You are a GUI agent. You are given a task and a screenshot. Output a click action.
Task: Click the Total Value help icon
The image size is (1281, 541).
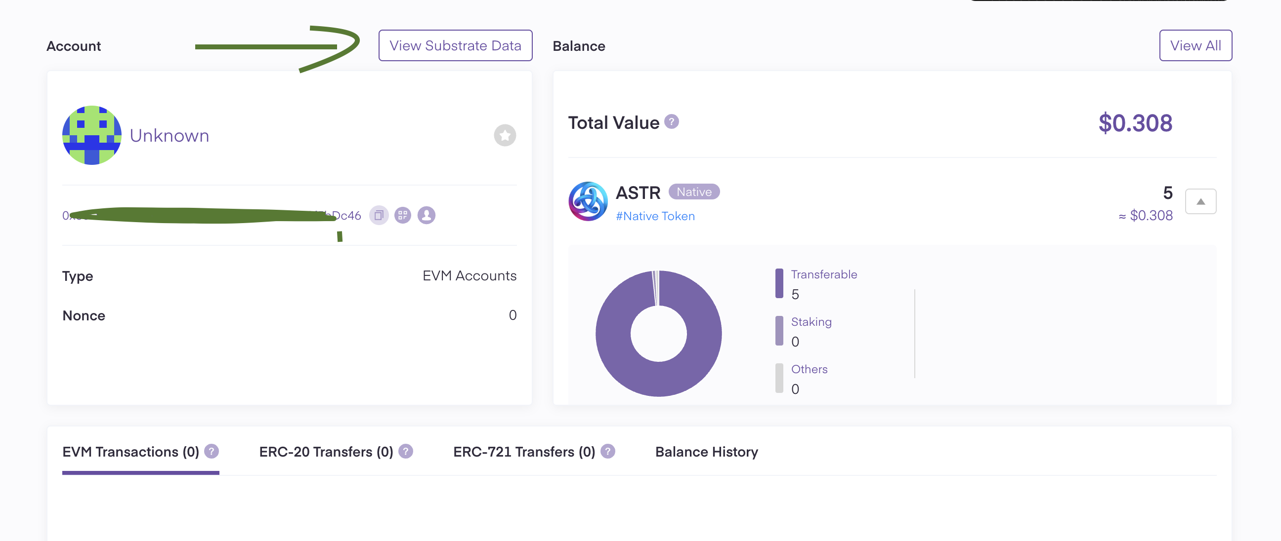click(x=671, y=122)
